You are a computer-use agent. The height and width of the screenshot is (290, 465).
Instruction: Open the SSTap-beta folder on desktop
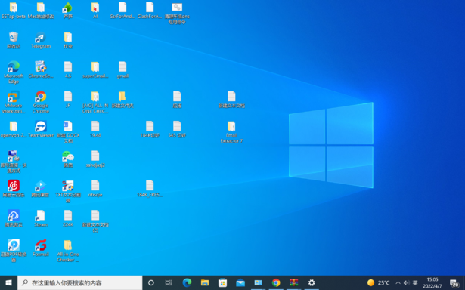coord(14,11)
